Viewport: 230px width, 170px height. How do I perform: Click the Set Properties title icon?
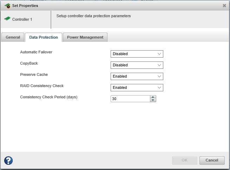tap(7, 6)
